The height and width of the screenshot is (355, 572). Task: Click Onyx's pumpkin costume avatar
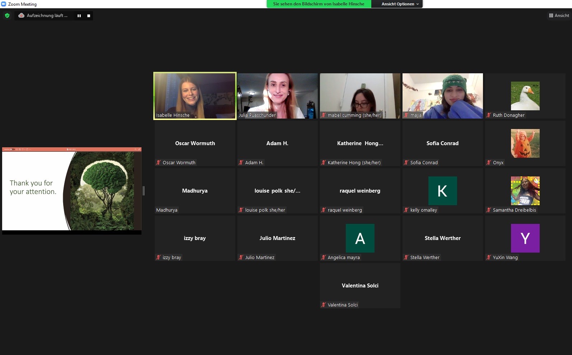(525, 143)
